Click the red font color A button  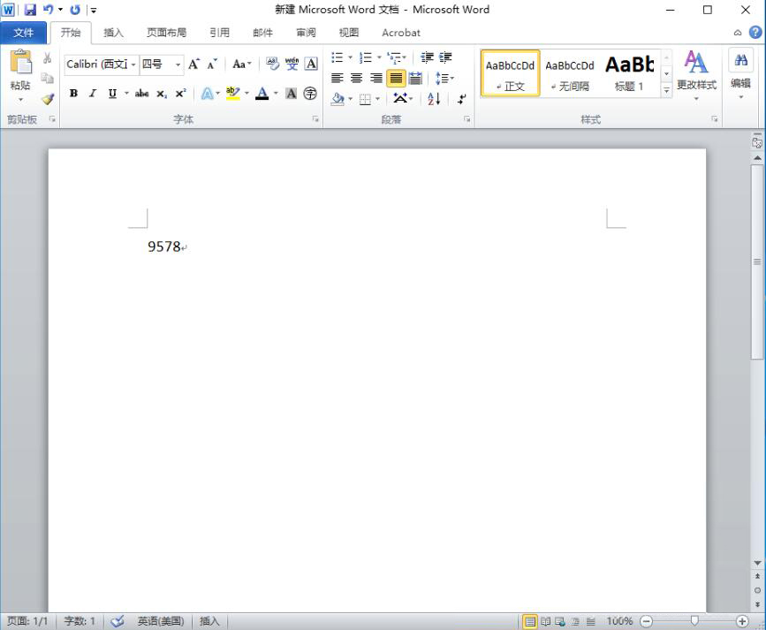coord(262,94)
